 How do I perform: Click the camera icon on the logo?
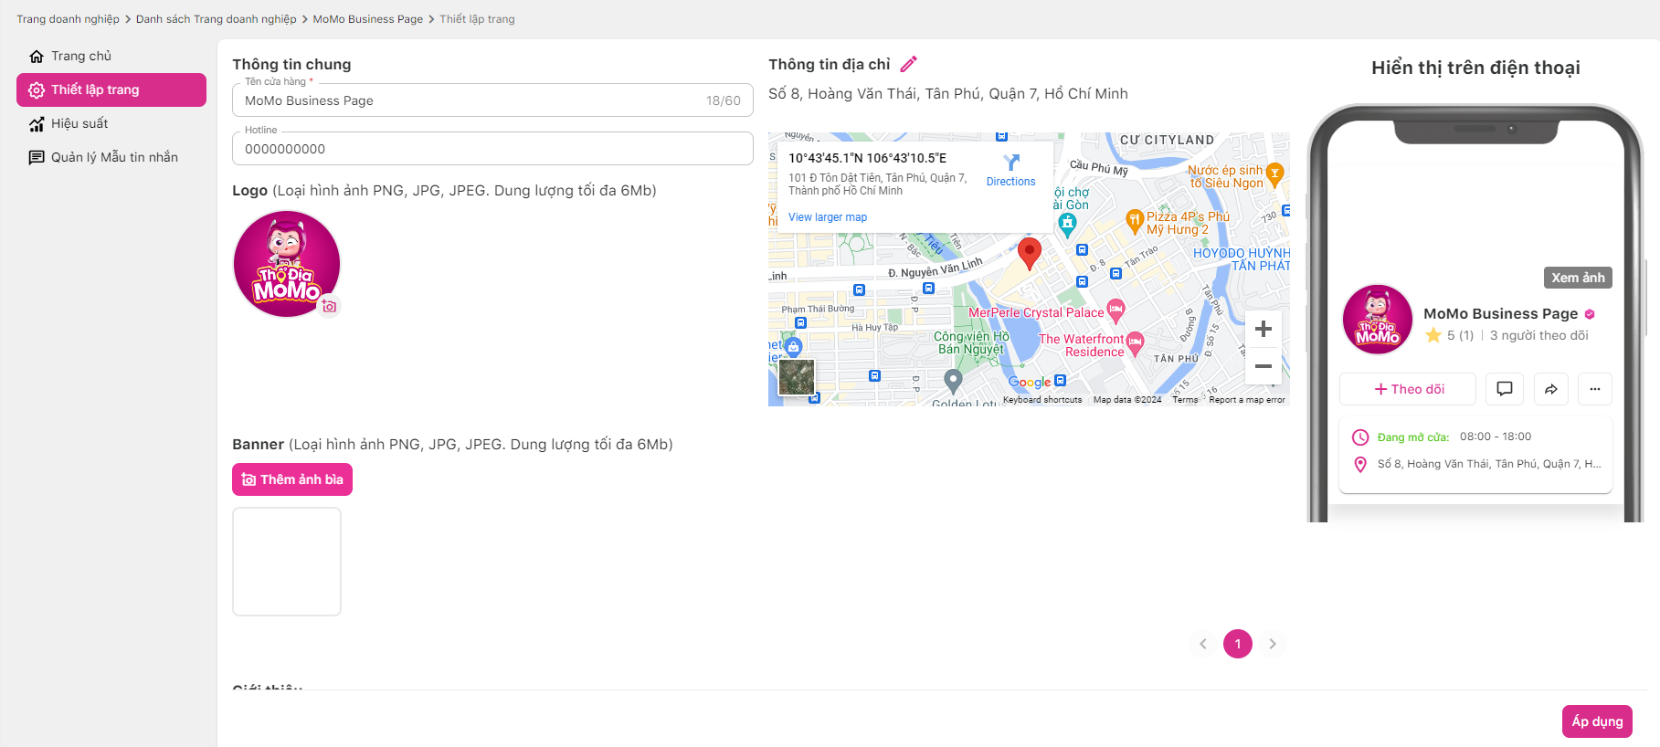[329, 306]
